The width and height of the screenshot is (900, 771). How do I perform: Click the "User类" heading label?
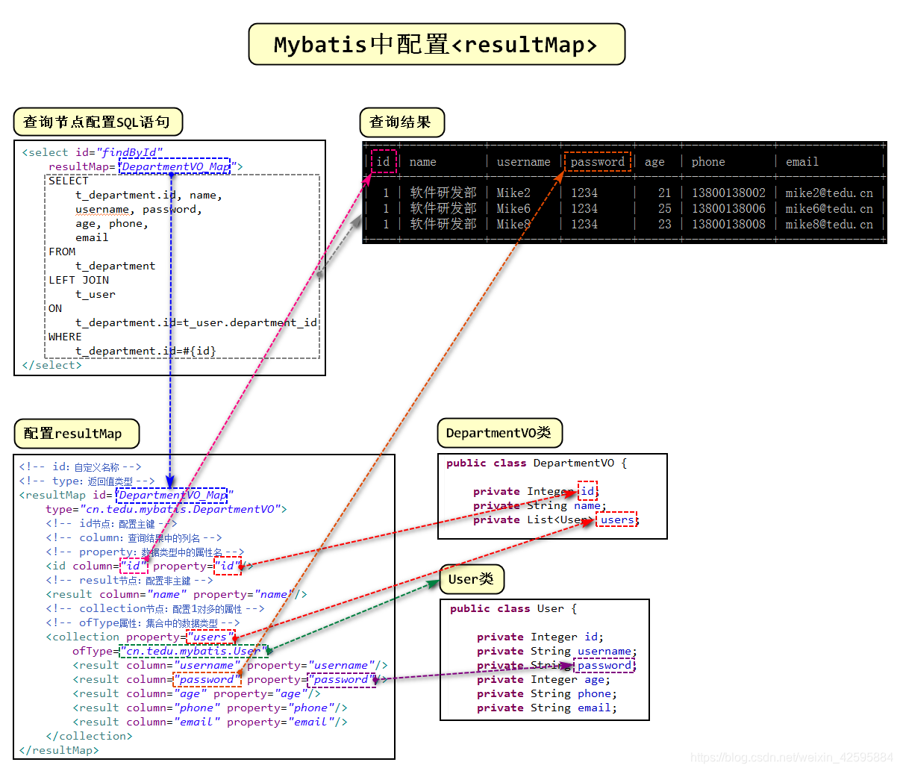click(472, 578)
